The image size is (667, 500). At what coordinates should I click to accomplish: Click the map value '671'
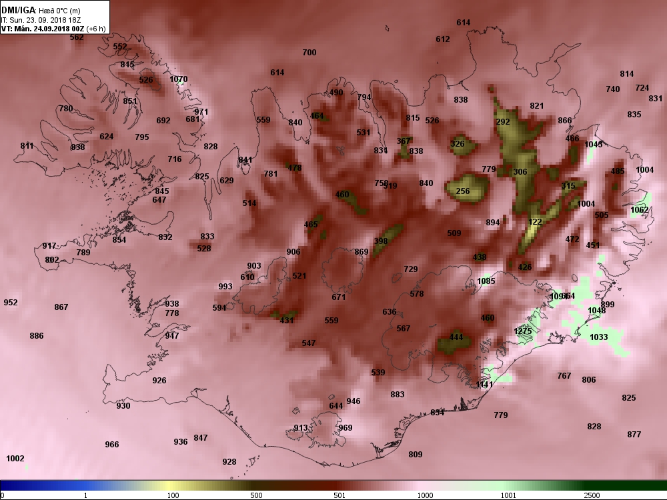click(339, 297)
